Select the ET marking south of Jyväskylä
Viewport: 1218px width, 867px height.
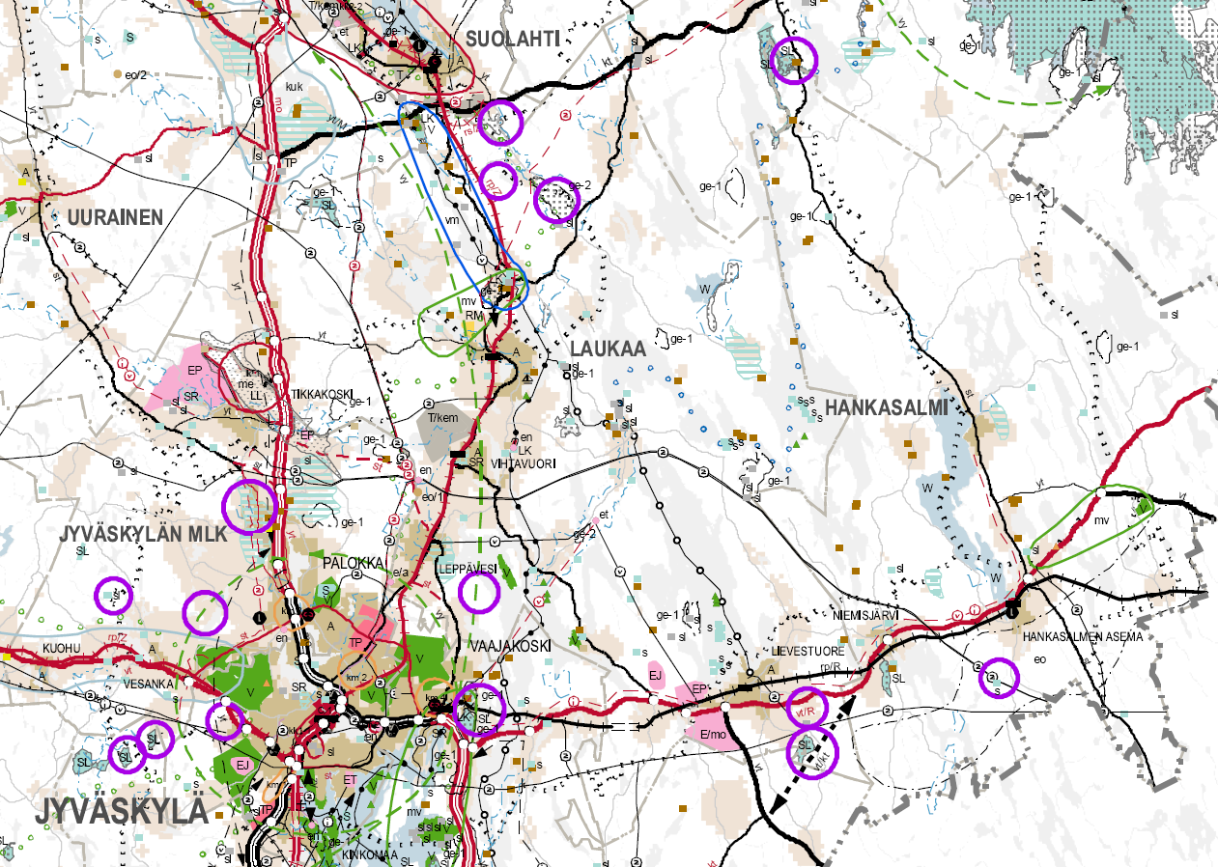click(350, 778)
